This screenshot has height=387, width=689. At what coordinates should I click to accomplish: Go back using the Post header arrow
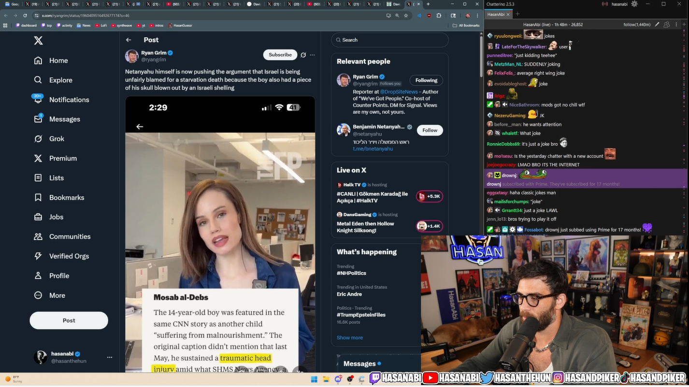129,40
